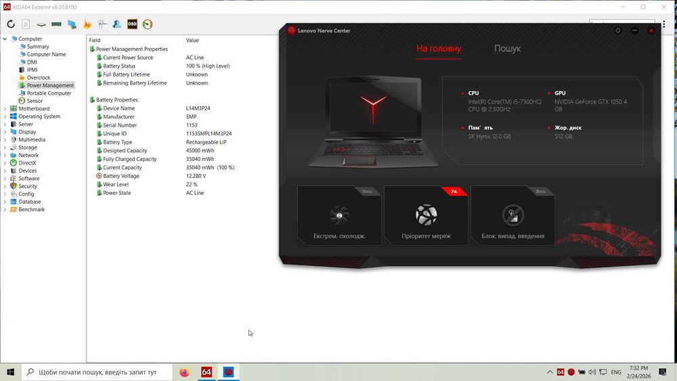
Task: Expand the Storage tree node
Action: (x=5, y=148)
